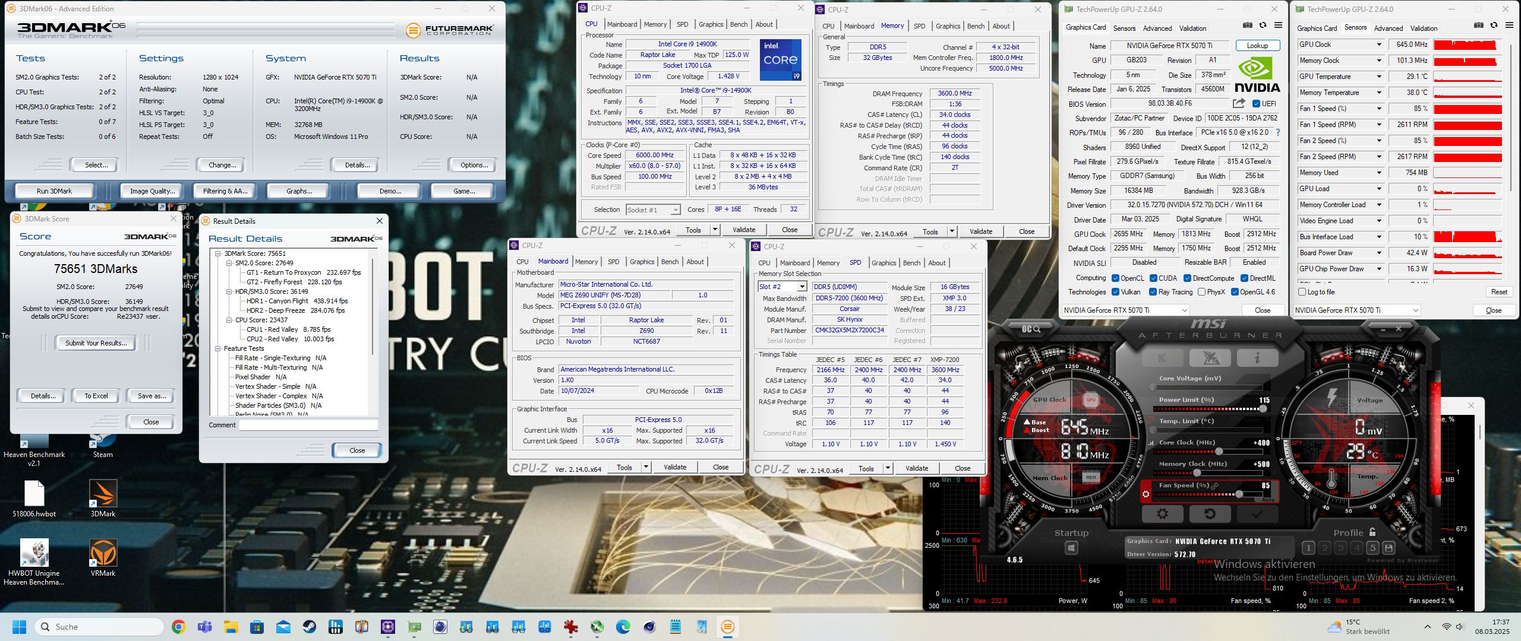1521x641 pixels.
Task: Open hamburger menu in GPU-Z Graphics Card window
Action: (x=1278, y=26)
